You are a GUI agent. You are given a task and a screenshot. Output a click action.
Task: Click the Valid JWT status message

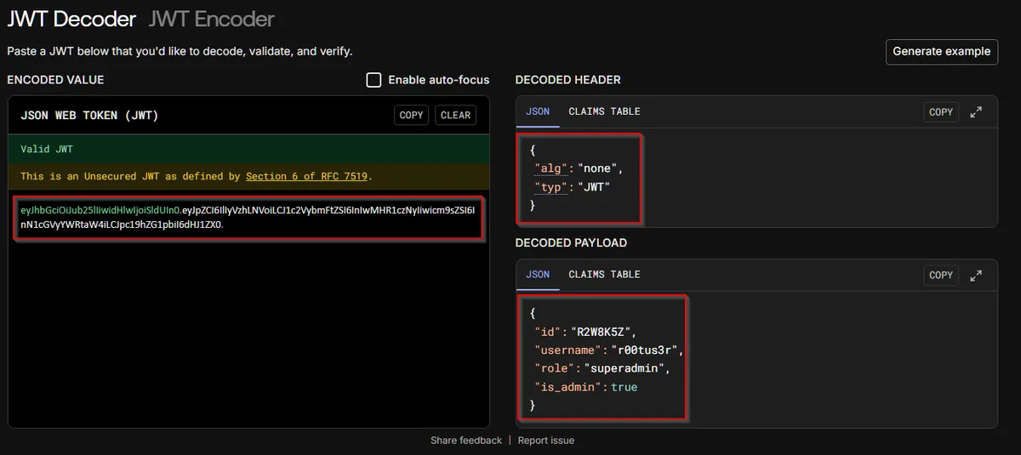click(x=47, y=149)
